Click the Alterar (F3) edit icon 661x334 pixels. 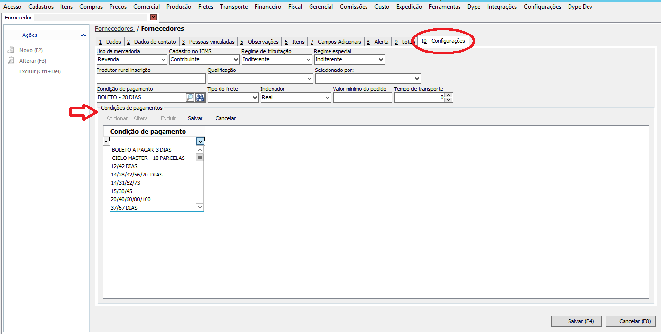click(x=11, y=61)
